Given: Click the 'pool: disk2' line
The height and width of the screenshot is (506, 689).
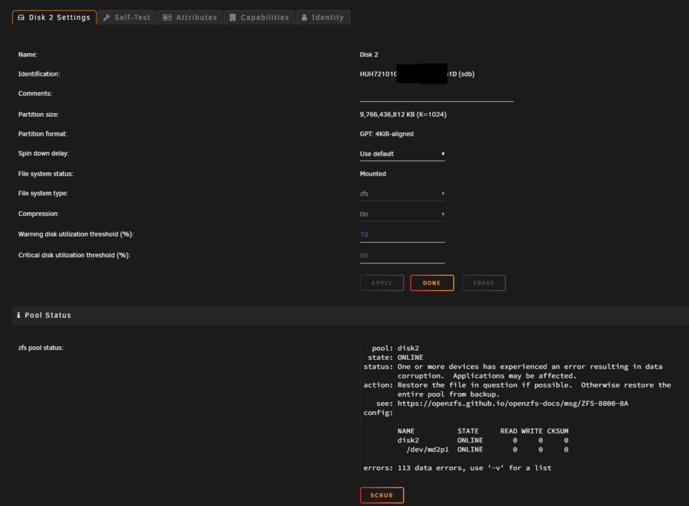Looking at the screenshot, I should point(395,349).
